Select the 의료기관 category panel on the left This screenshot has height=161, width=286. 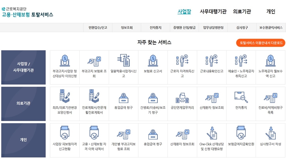(23, 104)
